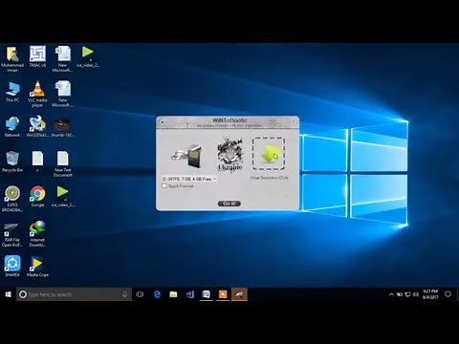Click the taskbar clock showing 9:27 PM
459x344 pixels.
pos(430,294)
